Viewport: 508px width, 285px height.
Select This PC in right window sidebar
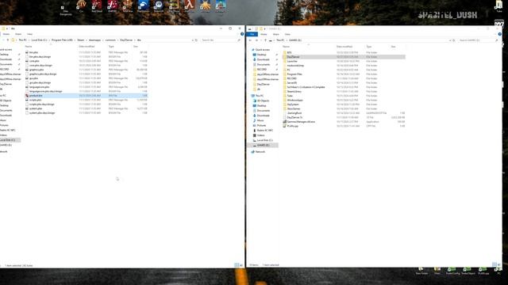[x=260, y=96]
